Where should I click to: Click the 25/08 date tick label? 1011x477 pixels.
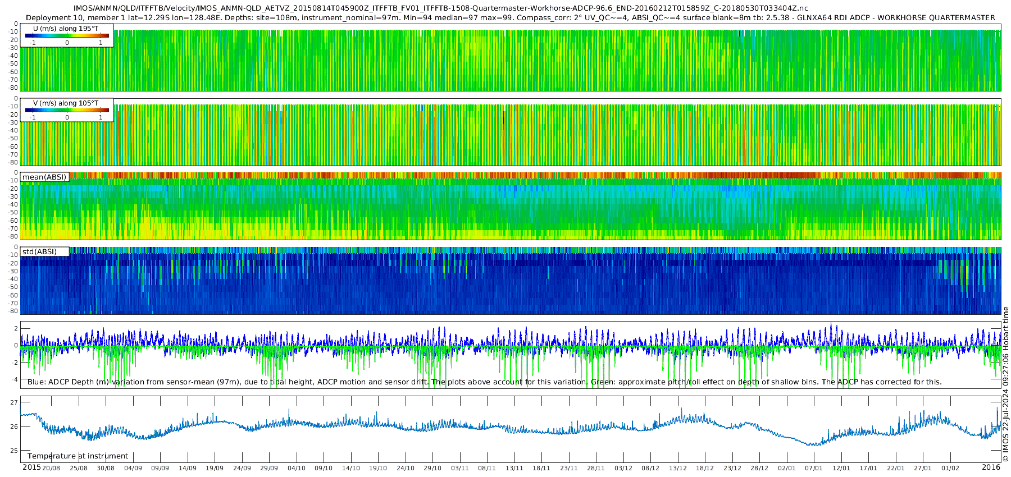pos(78,468)
